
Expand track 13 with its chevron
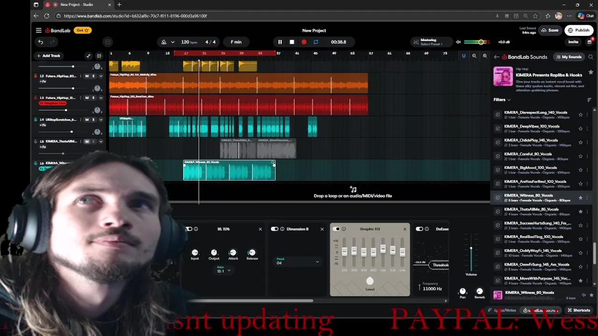(x=100, y=98)
